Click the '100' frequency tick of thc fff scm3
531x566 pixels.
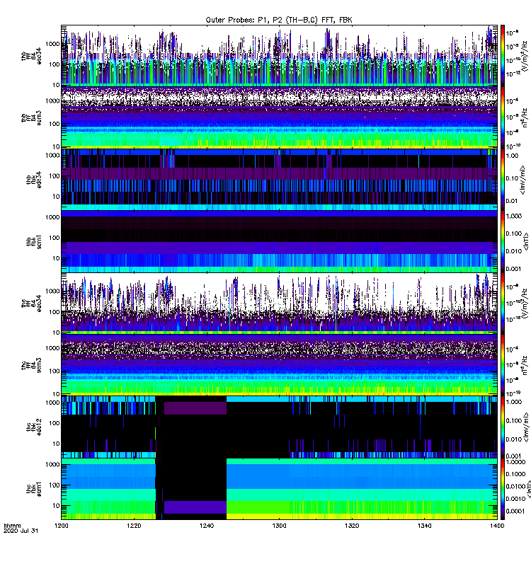pos(55,371)
